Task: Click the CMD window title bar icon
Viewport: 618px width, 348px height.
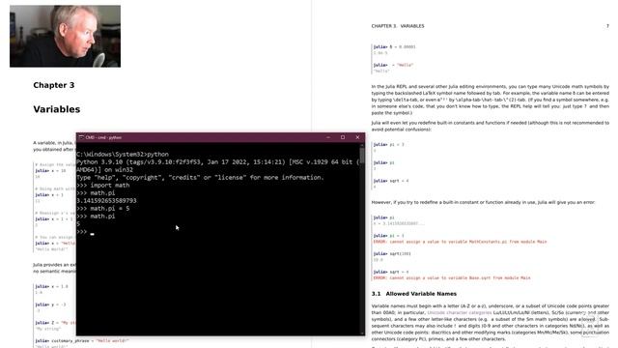Action: pyautogui.click(x=81, y=137)
